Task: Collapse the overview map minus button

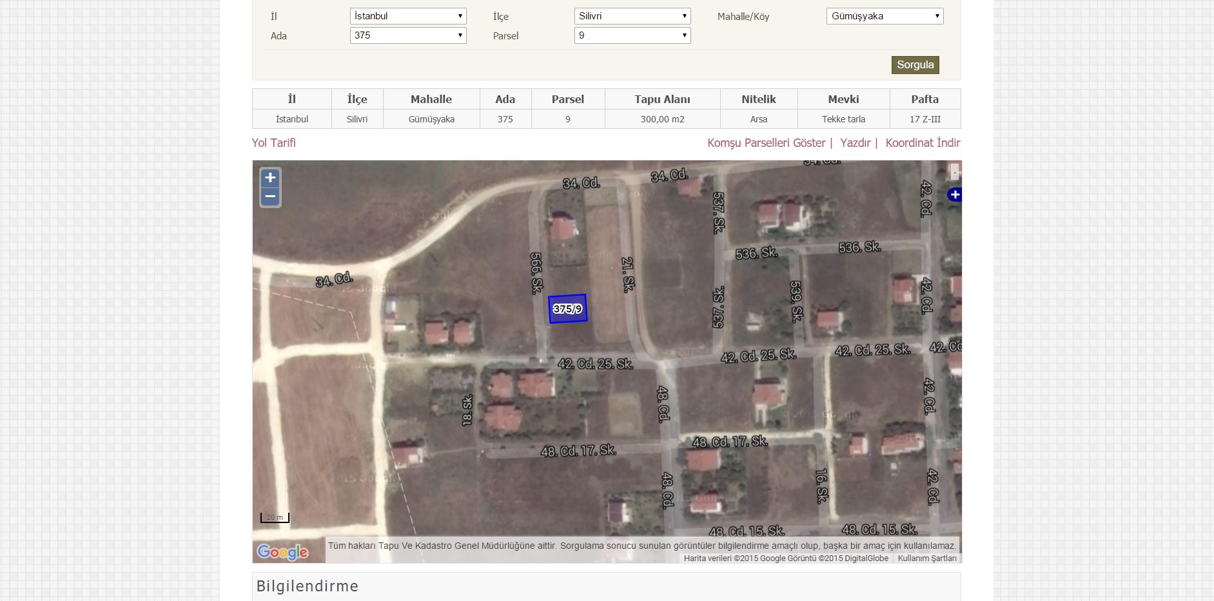Action: [x=955, y=172]
